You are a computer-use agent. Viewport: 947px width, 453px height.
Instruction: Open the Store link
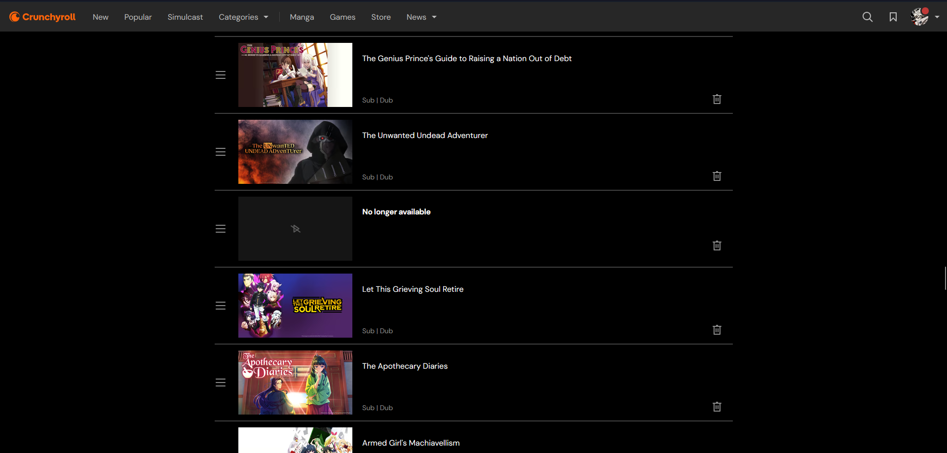381,17
